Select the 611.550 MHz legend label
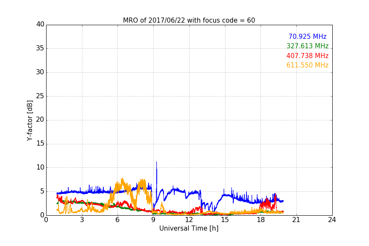Screen dimensions: 369x246 (307, 65)
